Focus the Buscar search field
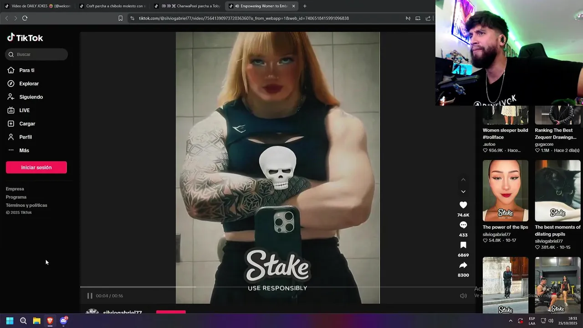This screenshot has width=583, height=328. click(36, 54)
